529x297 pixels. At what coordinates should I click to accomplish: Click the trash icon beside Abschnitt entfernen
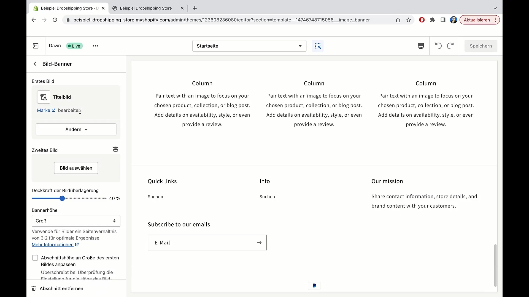(34, 288)
